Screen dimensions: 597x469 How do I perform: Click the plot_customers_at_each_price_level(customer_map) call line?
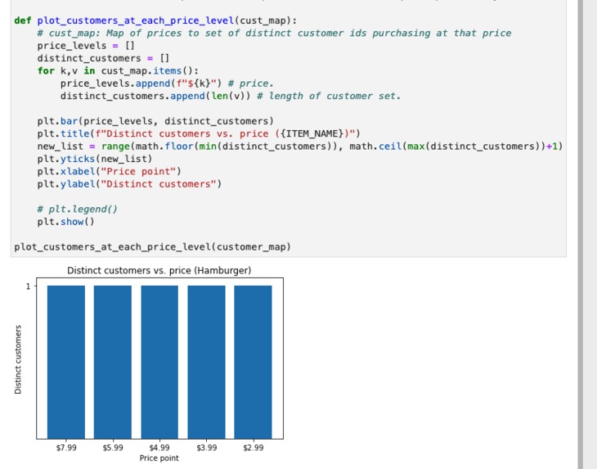[153, 247]
